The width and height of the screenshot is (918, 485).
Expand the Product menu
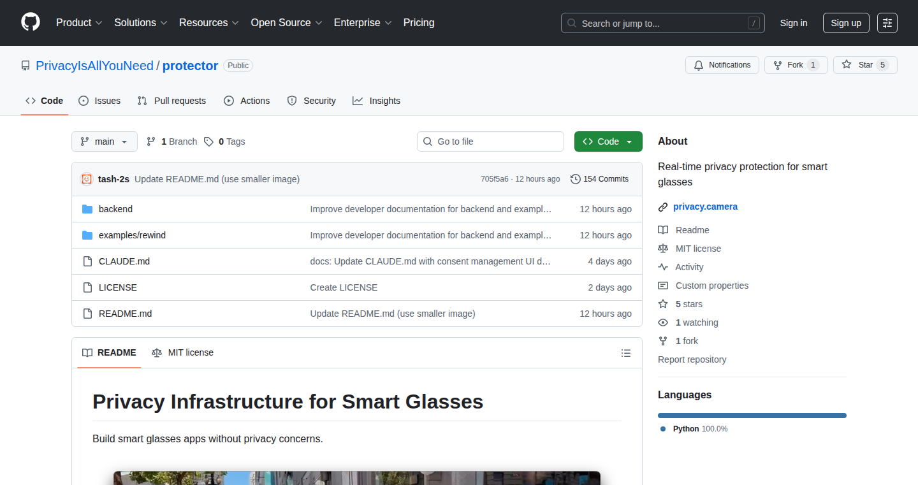coord(79,23)
